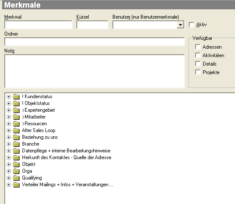Click the >Resourcen folder icon
This screenshot has height=204, width=235.
point(17,124)
